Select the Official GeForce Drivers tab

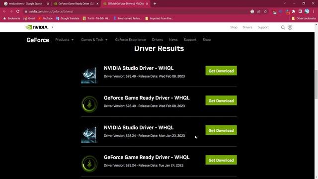(126, 3)
